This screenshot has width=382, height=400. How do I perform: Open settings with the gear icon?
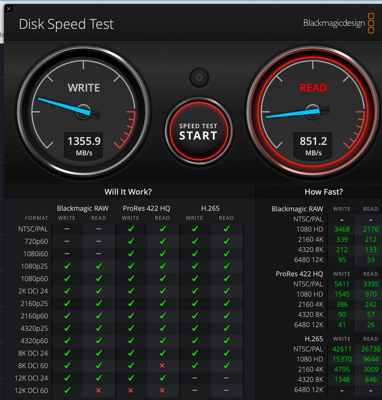coord(199,78)
